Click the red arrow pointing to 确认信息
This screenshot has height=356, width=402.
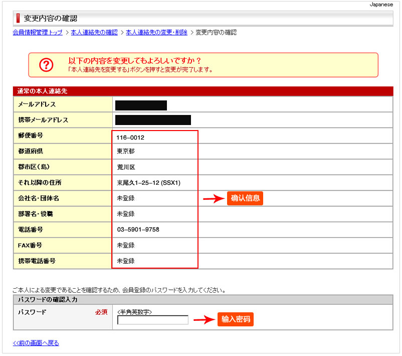(213, 199)
